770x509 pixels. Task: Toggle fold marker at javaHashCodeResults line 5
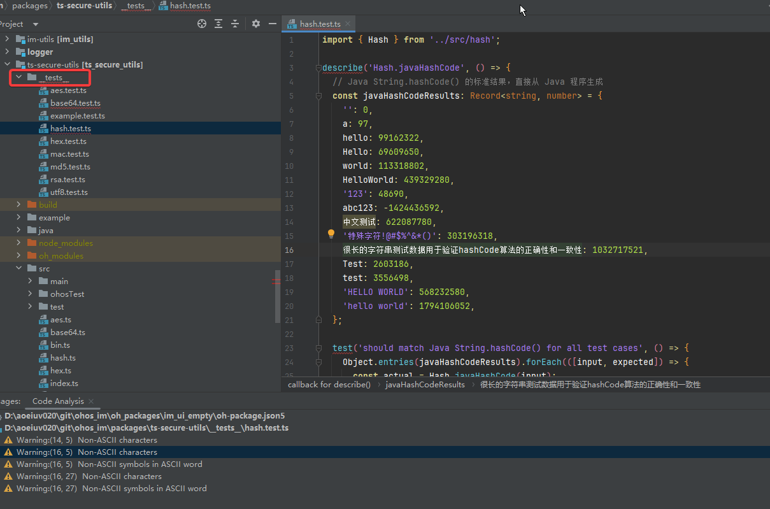tap(317, 96)
